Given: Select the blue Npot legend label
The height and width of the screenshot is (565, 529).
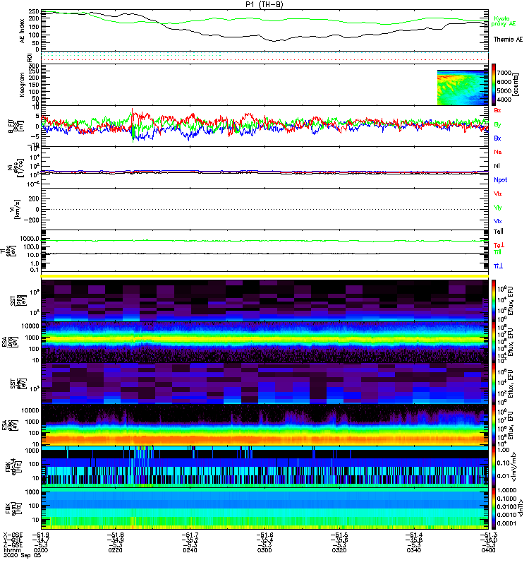Looking at the screenshot, I should click(x=501, y=180).
